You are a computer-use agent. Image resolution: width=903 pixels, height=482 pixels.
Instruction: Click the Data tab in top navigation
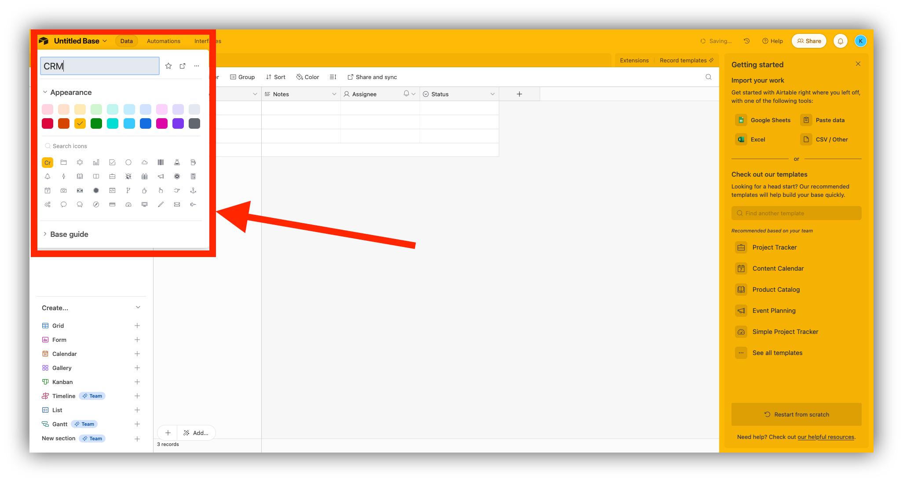pyautogui.click(x=126, y=40)
